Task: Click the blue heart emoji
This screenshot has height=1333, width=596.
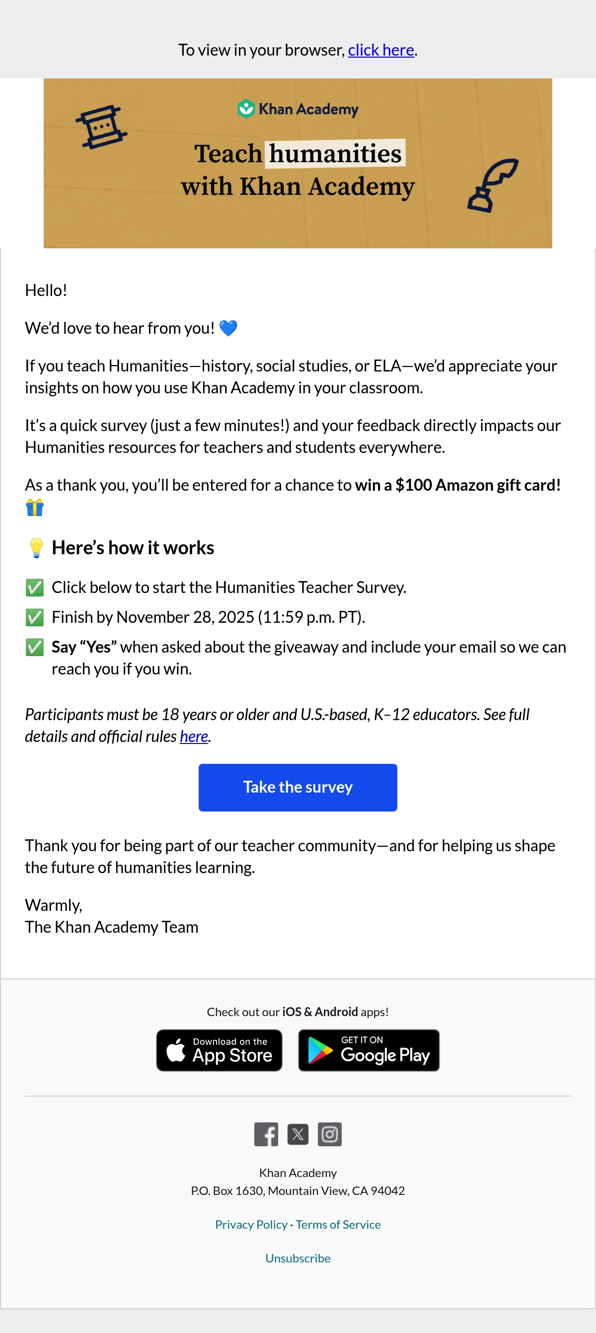Action: [228, 328]
